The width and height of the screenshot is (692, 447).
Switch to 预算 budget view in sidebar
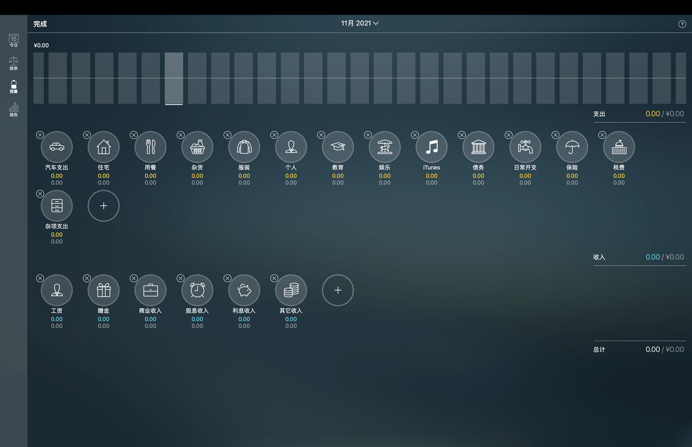pyautogui.click(x=14, y=87)
